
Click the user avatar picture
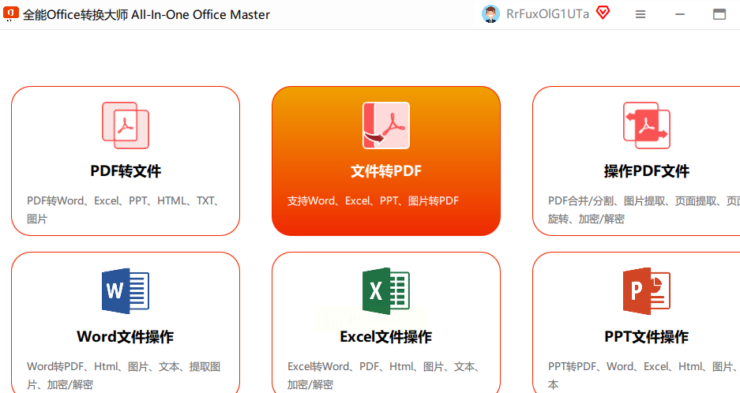tap(490, 14)
